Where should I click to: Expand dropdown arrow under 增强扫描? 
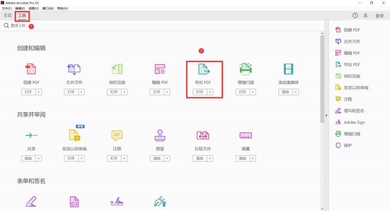253,92
